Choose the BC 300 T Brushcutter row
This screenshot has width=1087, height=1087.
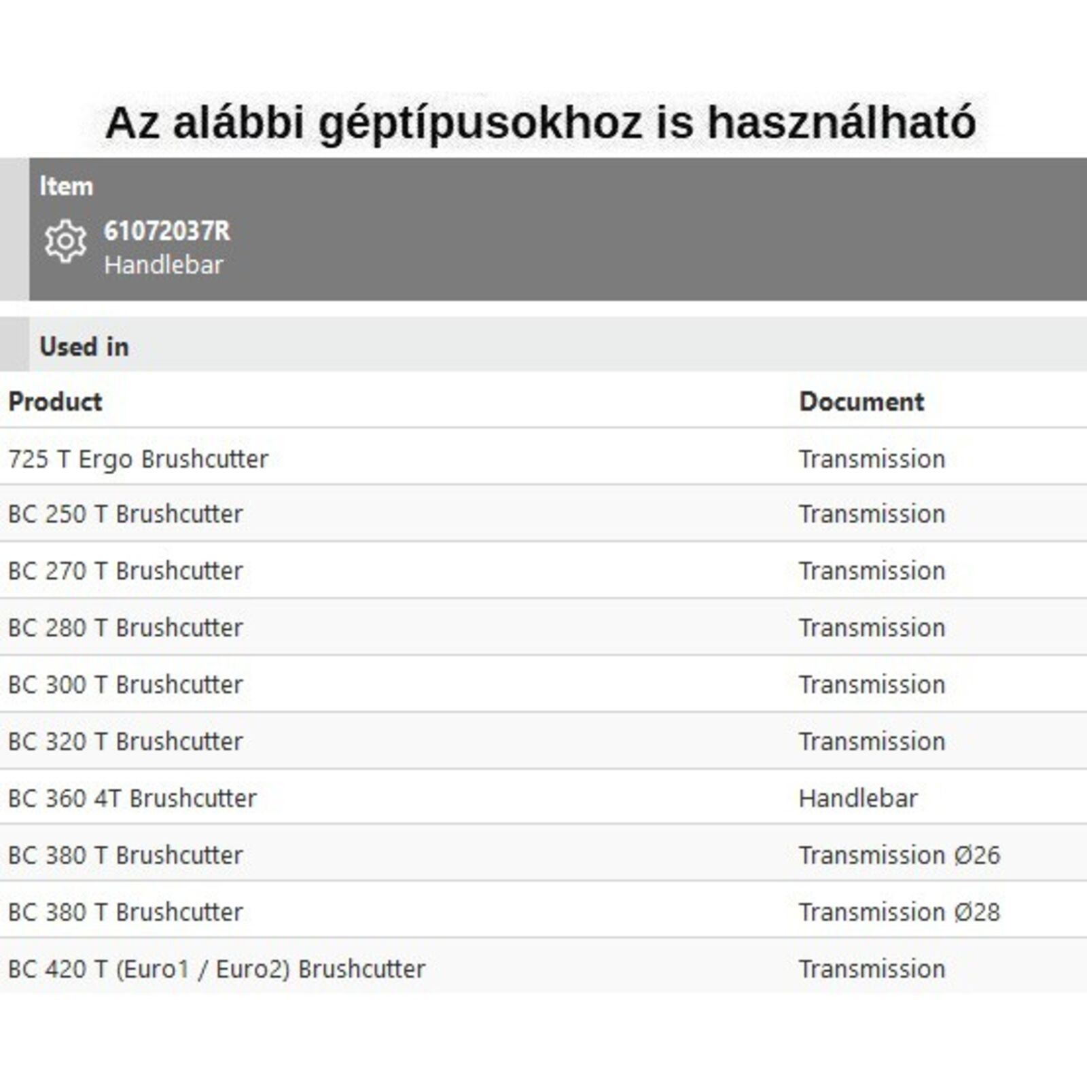pyautogui.click(x=125, y=685)
